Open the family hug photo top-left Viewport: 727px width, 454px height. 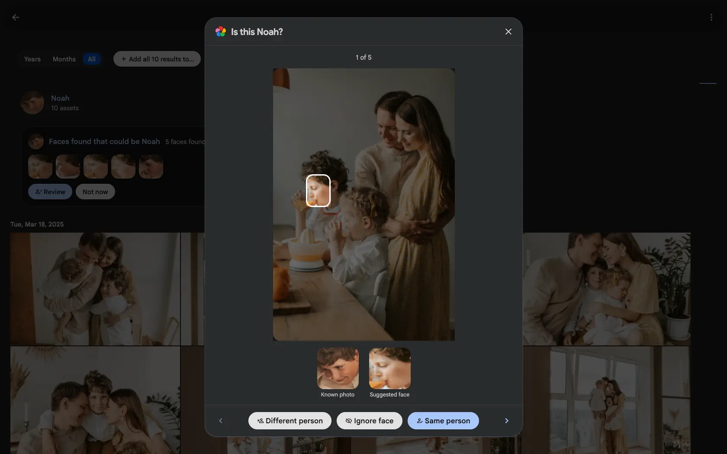pyautogui.click(x=95, y=289)
